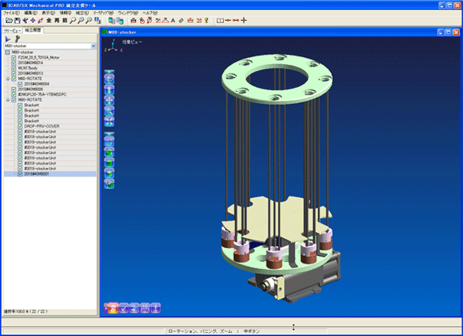
Task: Click the 再 (redraw) toolbar button
Action: click(56, 20)
